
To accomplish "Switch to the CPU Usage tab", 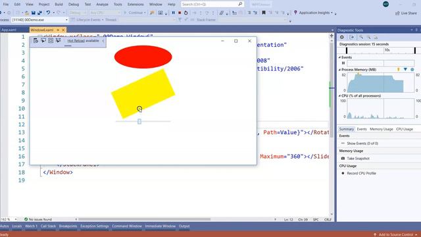I will coord(405,129).
